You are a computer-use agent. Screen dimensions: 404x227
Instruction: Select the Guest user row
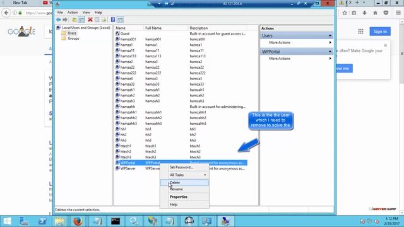coord(181,33)
